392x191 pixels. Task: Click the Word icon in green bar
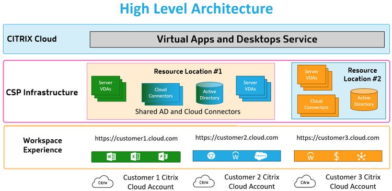(x=111, y=157)
